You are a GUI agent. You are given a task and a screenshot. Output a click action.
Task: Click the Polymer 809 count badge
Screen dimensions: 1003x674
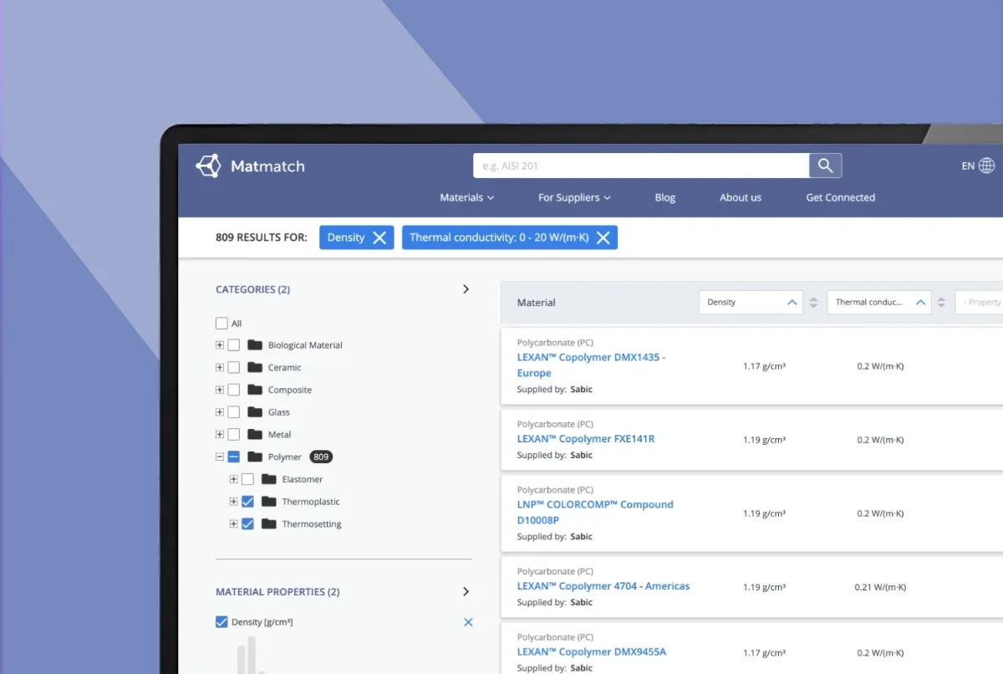(321, 457)
